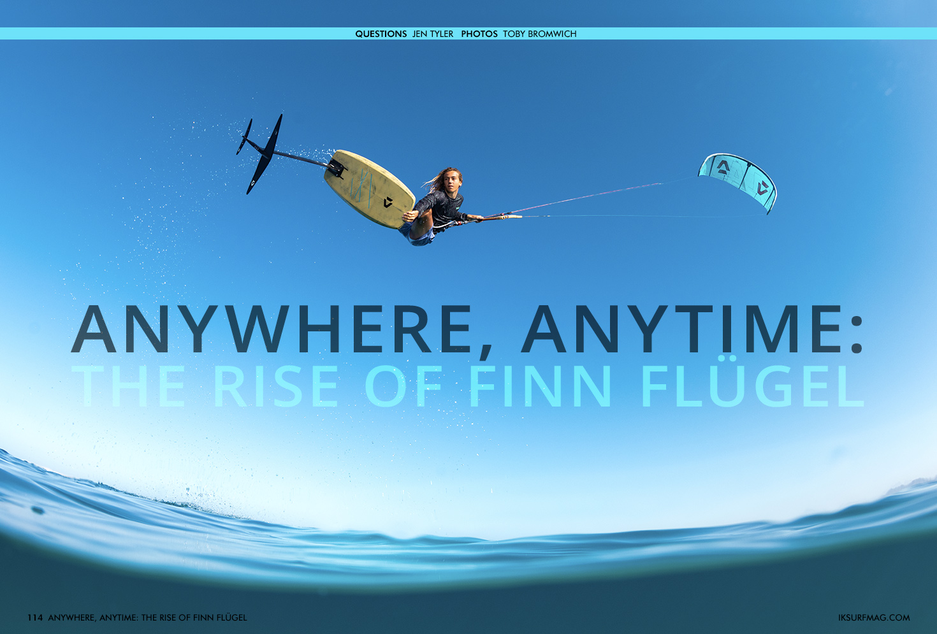Click the IKSURFMAG.COM website link

point(873,617)
